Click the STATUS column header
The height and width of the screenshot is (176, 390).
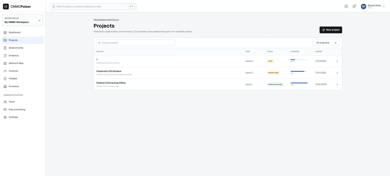click(270, 52)
